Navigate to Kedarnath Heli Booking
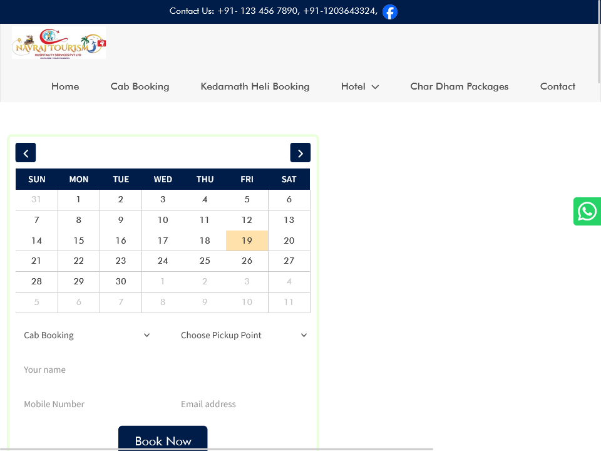Image resolution: width=601 pixels, height=451 pixels. (255, 86)
